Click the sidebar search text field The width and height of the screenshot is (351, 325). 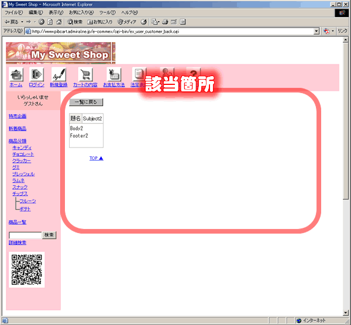pyautogui.click(x=25, y=235)
